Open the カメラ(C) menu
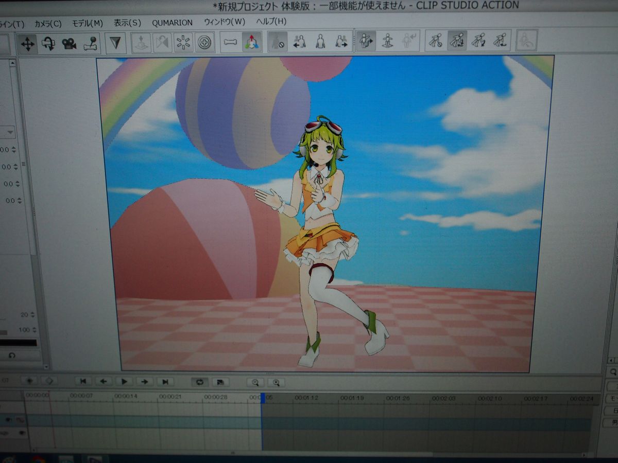 48,24
